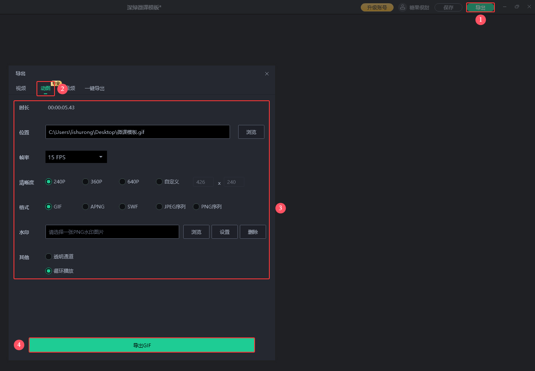Enable the transparent channel option
The image size is (535, 371).
coord(49,257)
